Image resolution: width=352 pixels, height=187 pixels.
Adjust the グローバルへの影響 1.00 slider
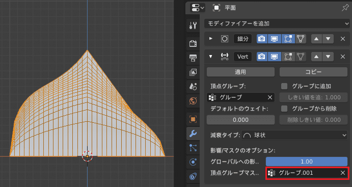click(x=307, y=162)
